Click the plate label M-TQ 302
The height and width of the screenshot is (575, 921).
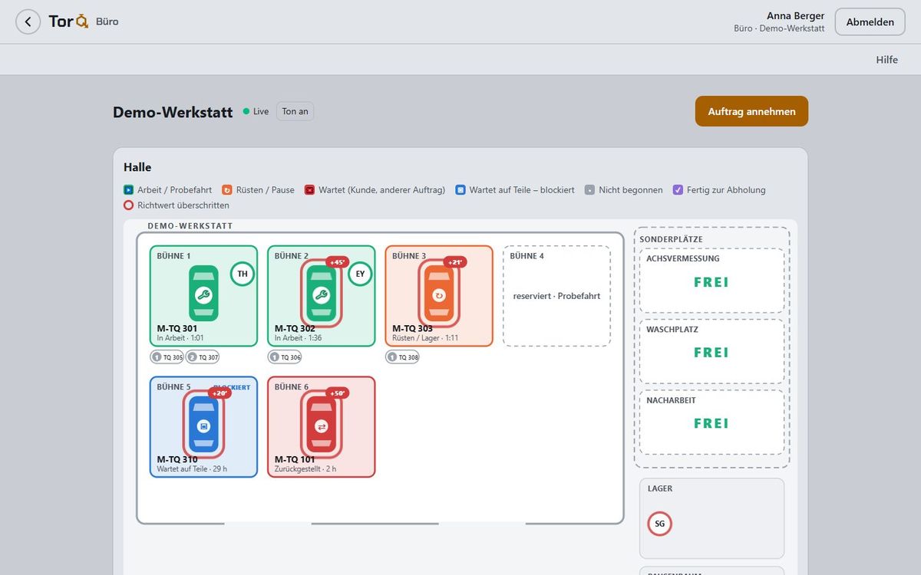pos(295,328)
